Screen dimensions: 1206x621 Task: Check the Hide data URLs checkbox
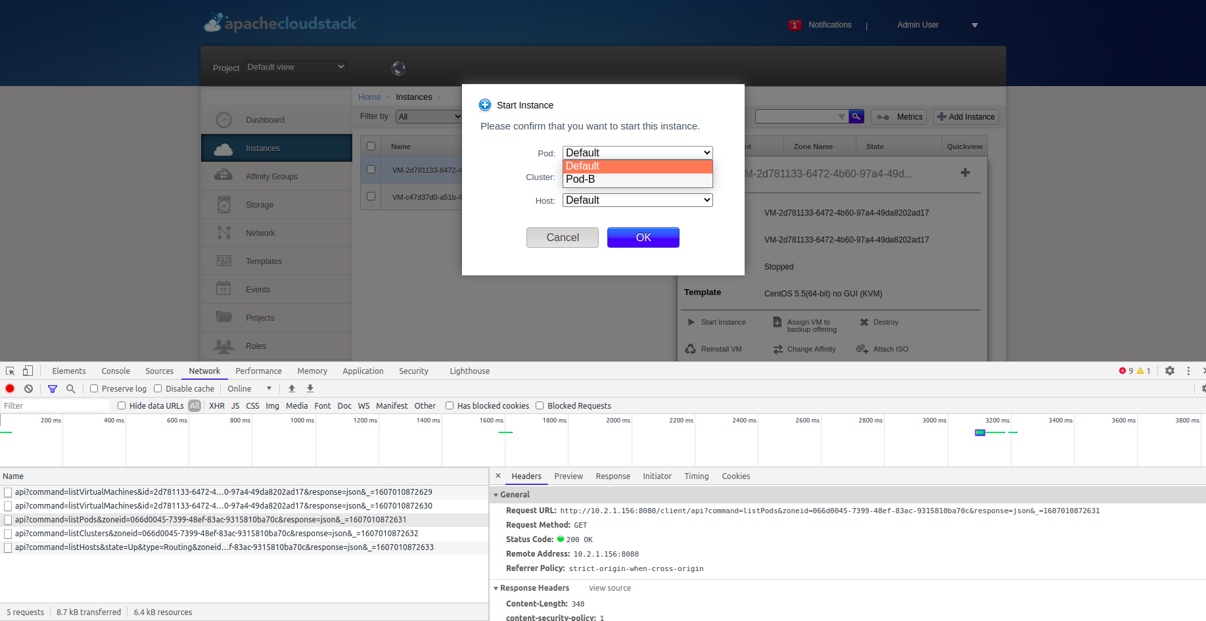tap(122, 405)
